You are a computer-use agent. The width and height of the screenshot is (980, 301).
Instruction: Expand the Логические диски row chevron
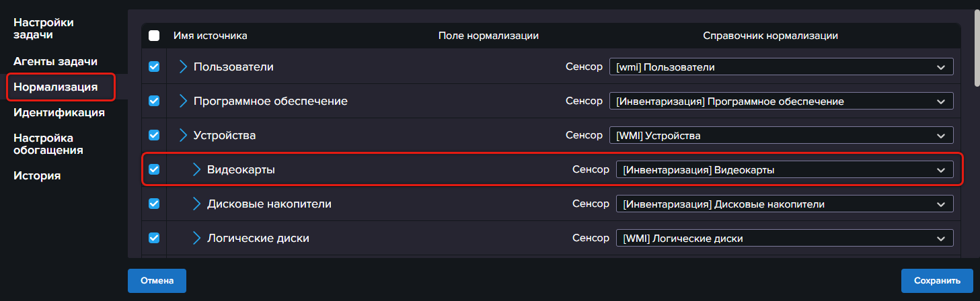(x=196, y=238)
